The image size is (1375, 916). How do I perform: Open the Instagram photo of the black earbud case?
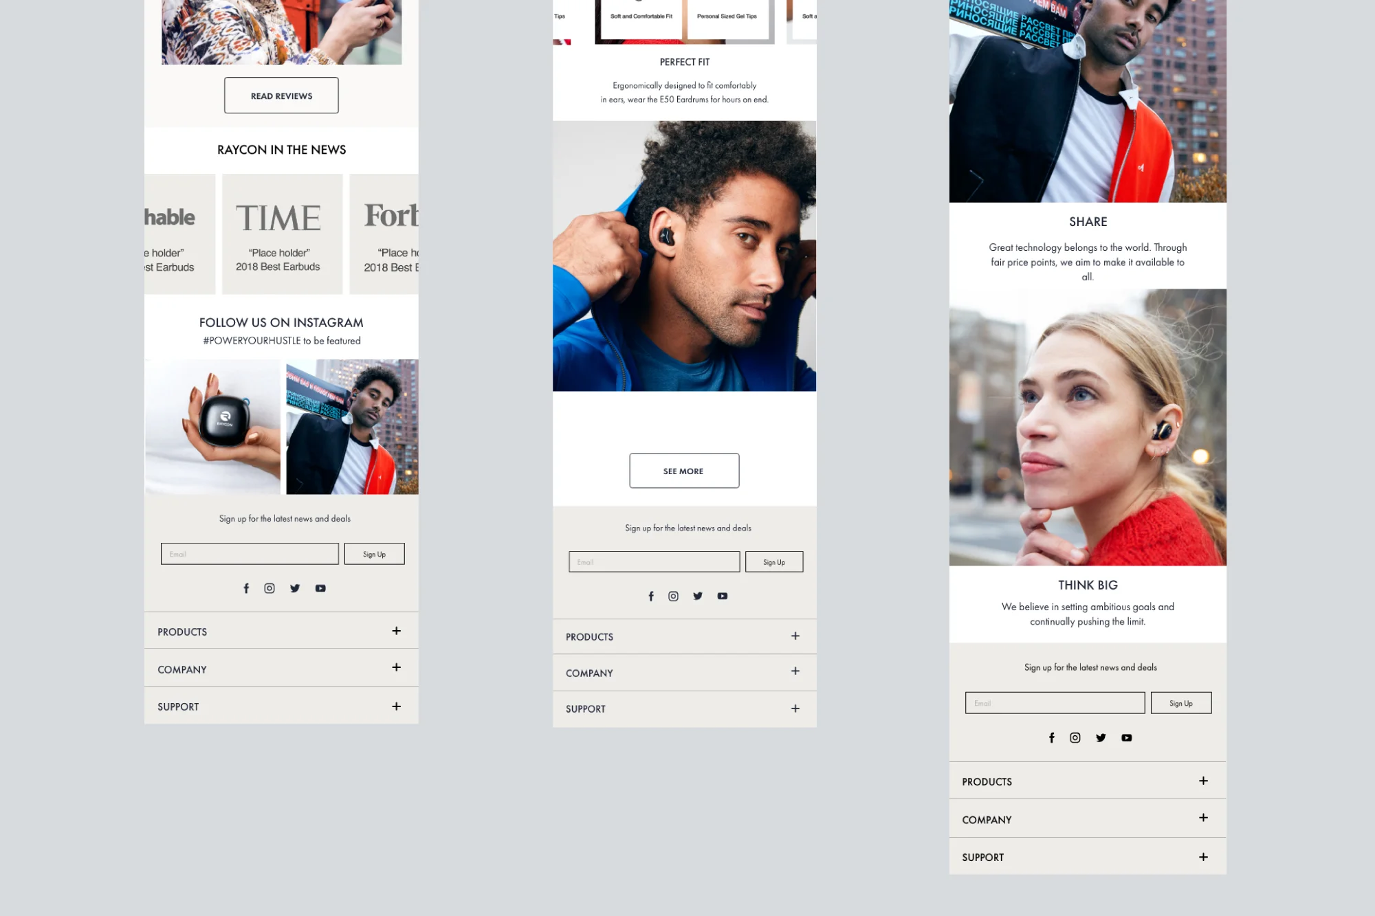coord(213,426)
